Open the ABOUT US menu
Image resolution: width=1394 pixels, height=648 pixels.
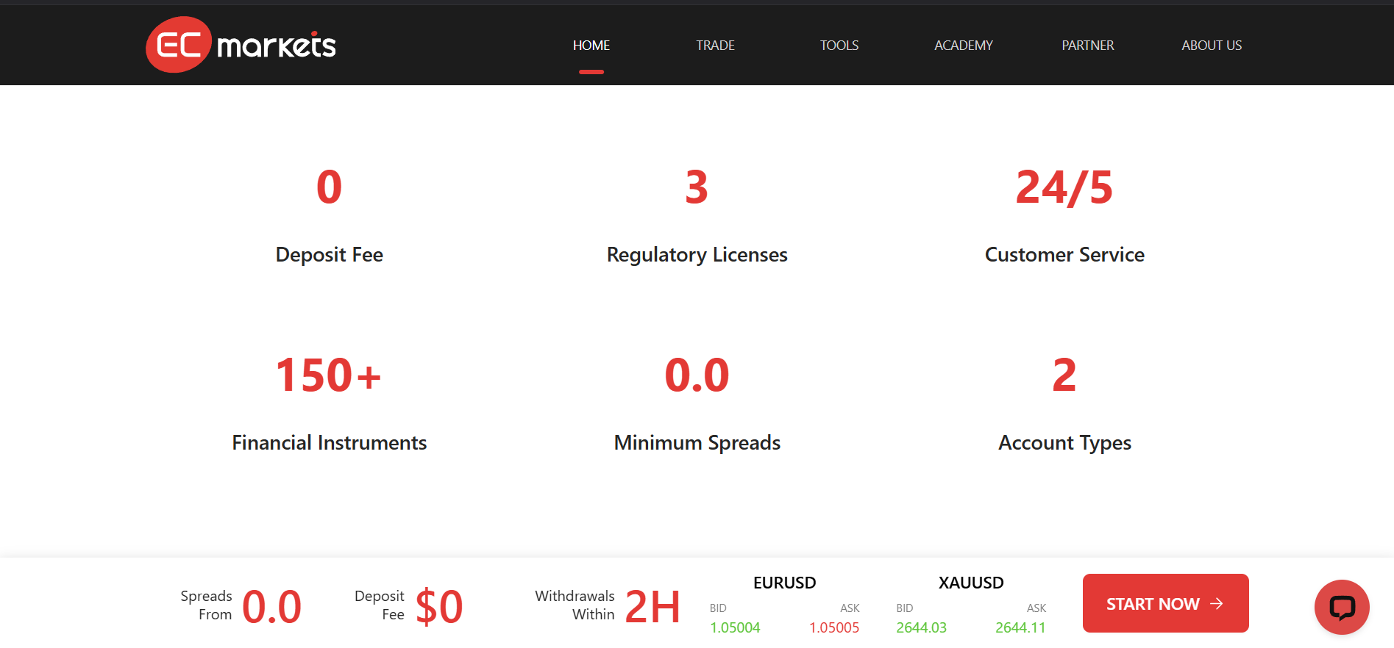pos(1212,46)
